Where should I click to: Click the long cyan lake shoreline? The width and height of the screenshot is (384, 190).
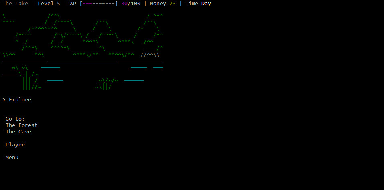[82, 61]
